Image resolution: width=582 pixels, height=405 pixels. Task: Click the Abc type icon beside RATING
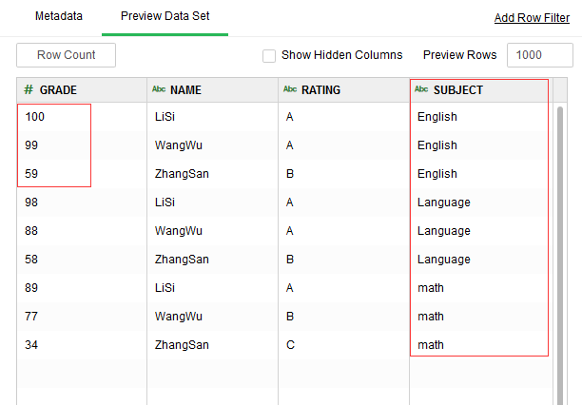pos(289,90)
